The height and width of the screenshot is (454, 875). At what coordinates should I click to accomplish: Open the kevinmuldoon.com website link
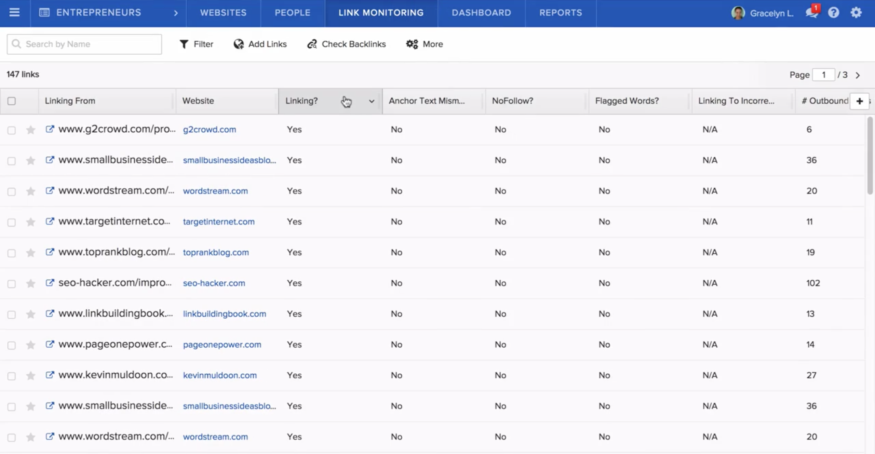(220, 376)
